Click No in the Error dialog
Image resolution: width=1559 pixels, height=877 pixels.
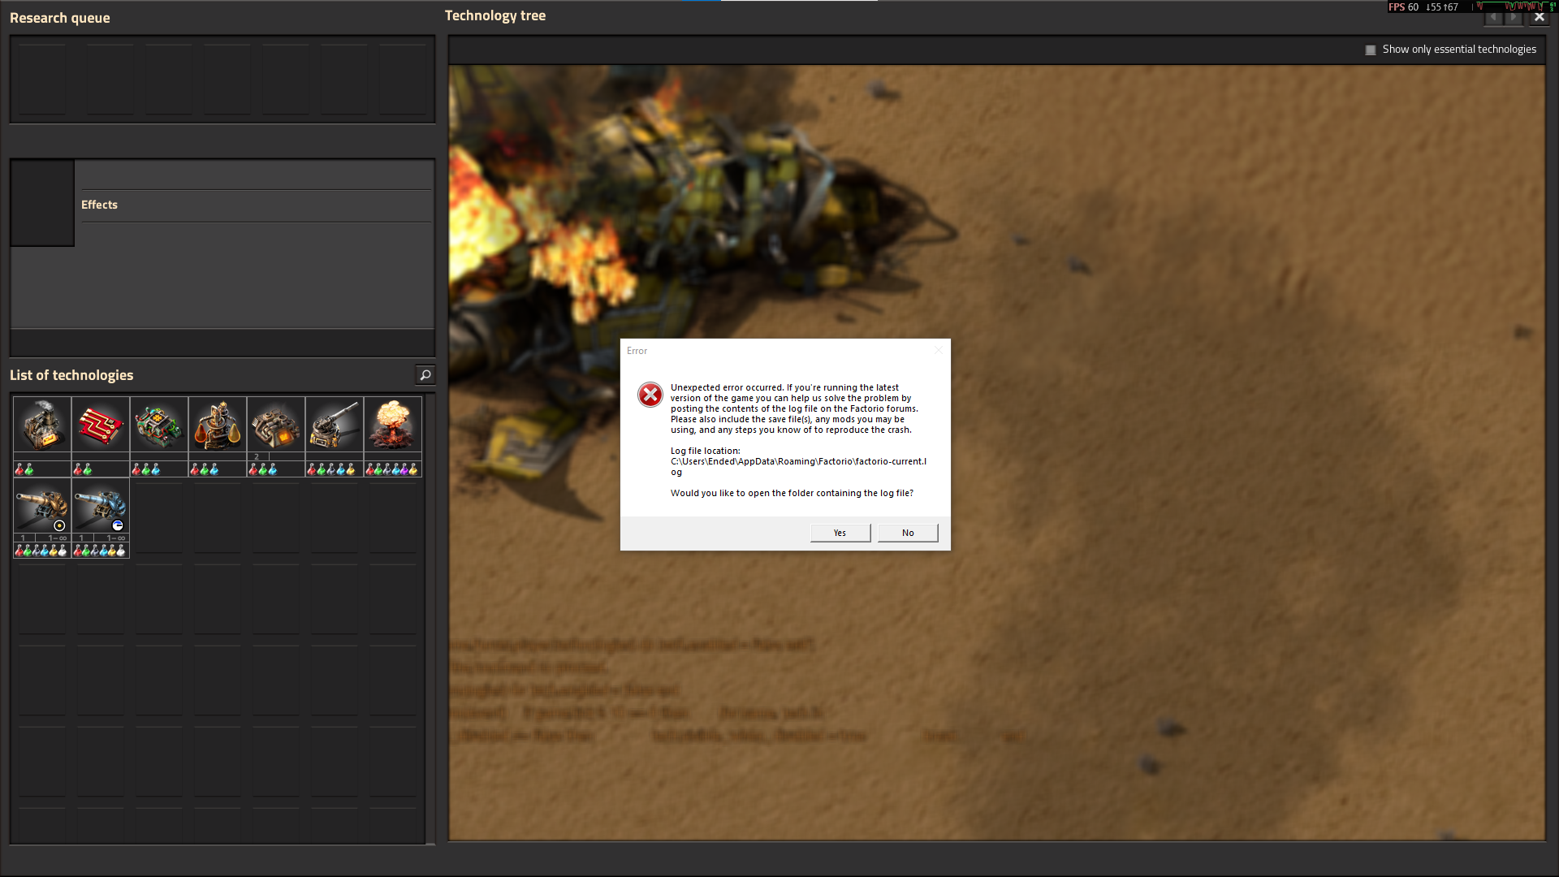(908, 533)
